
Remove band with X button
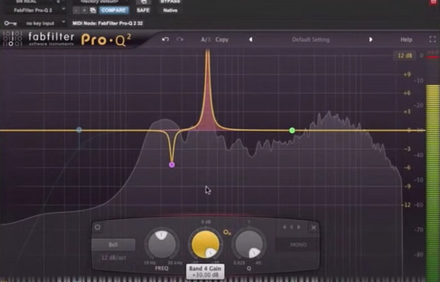point(314,227)
